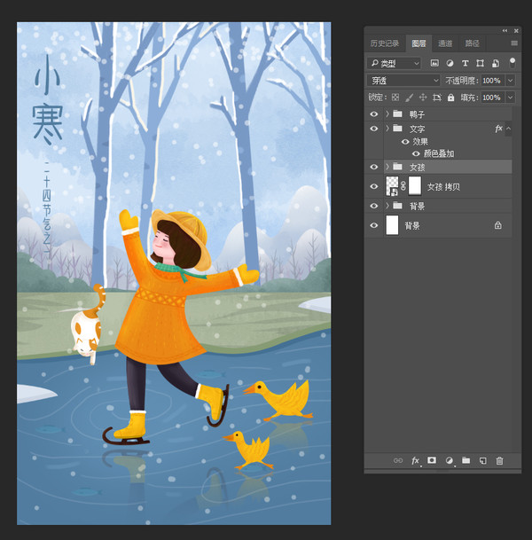Expand the 文字 group
This screenshot has height=540, width=532.
pyautogui.click(x=387, y=129)
